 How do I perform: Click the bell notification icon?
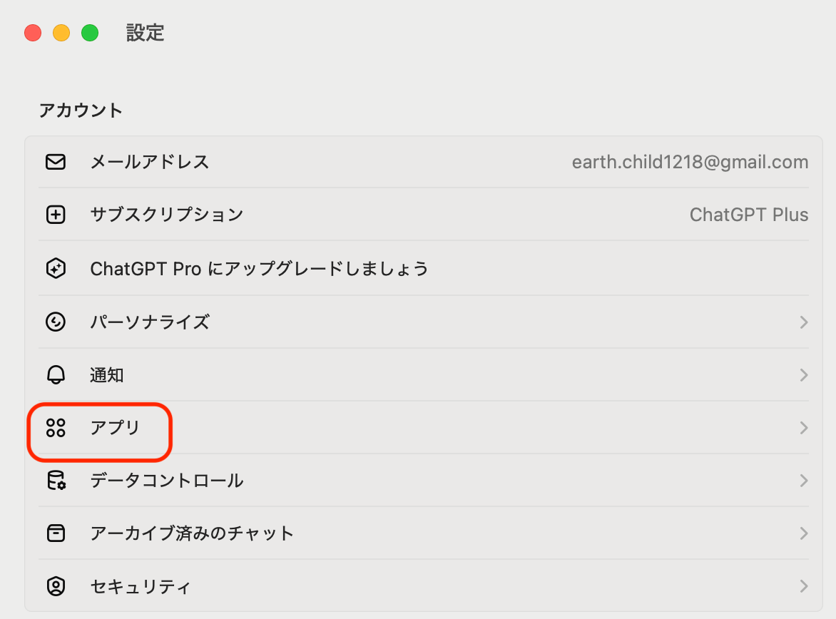tap(56, 375)
